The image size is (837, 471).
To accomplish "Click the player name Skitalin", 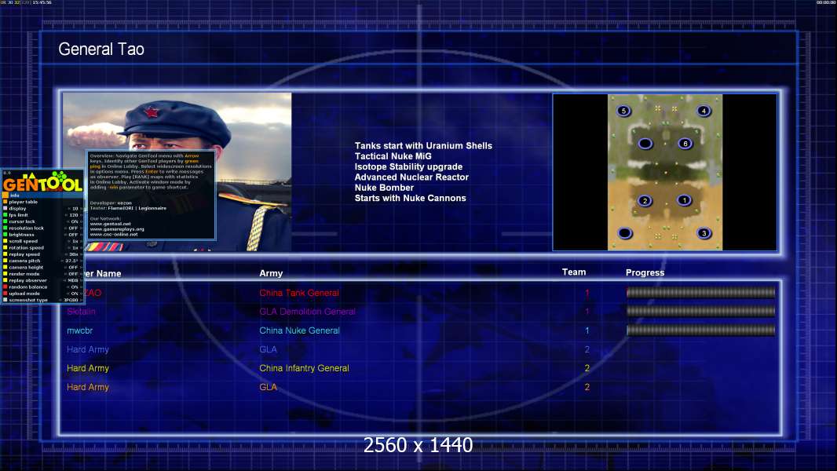I will point(81,312).
